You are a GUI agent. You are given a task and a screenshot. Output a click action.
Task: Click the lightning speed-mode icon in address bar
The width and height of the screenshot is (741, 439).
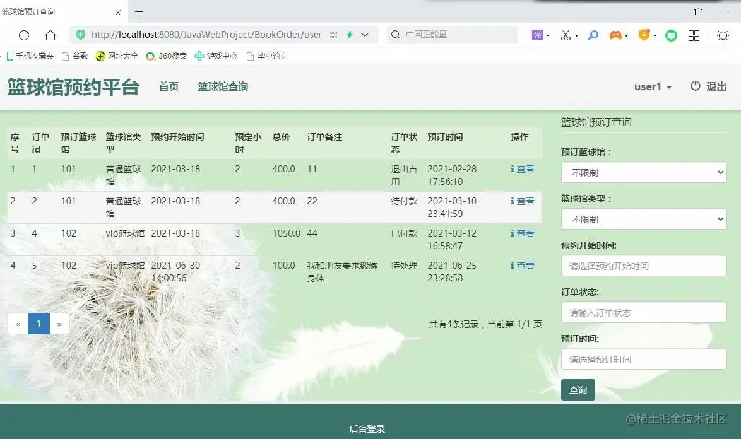pos(350,35)
